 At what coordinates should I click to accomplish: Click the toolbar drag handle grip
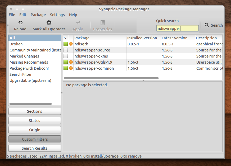coord(8,25)
